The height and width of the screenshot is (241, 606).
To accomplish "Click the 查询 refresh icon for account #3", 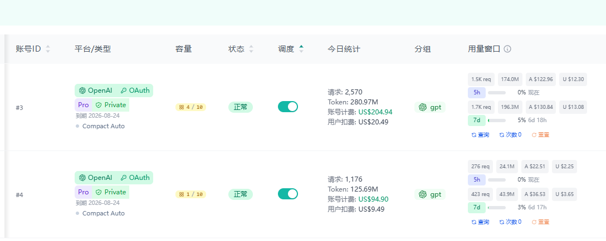I will (474, 135).
